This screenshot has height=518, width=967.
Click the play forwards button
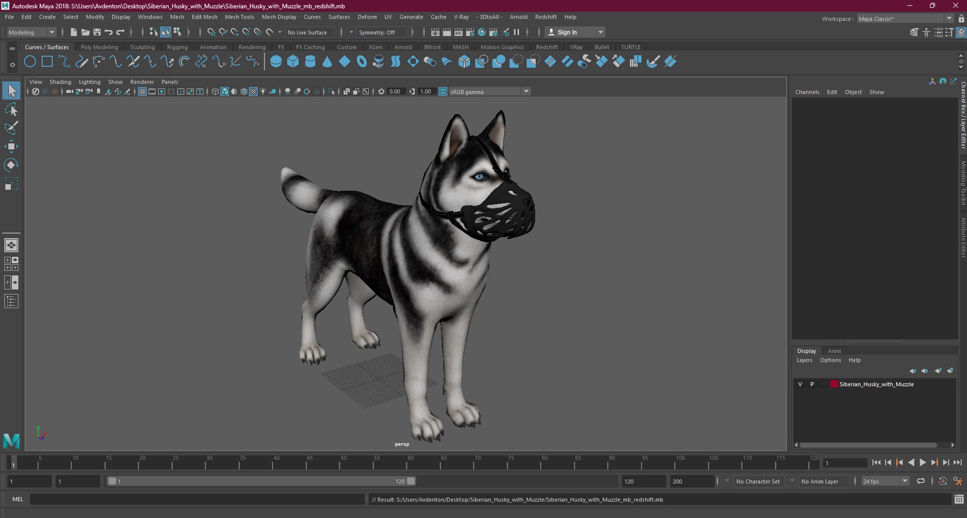[x=923, y=463]
